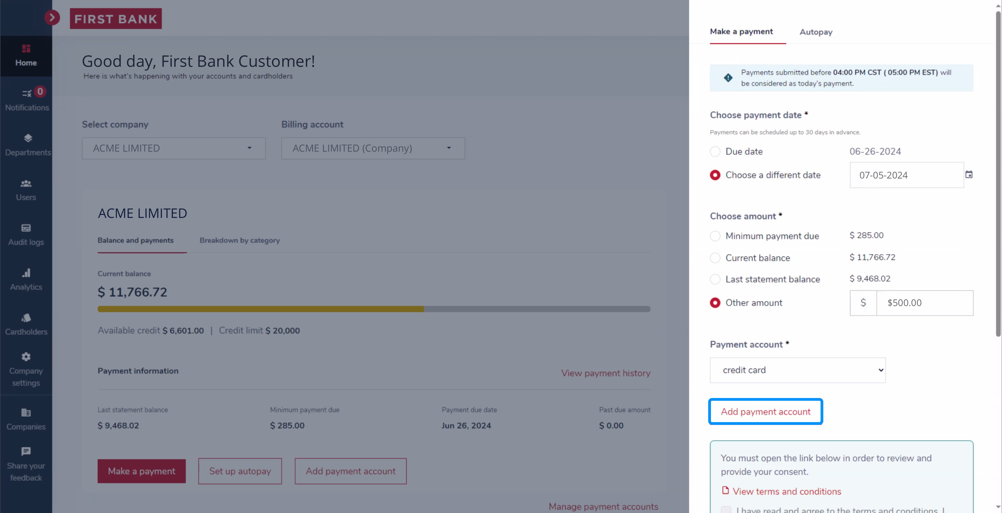Screen dimensions: 1002x513
Task: Open Users section in sidebar
Action: pos(26,190)
